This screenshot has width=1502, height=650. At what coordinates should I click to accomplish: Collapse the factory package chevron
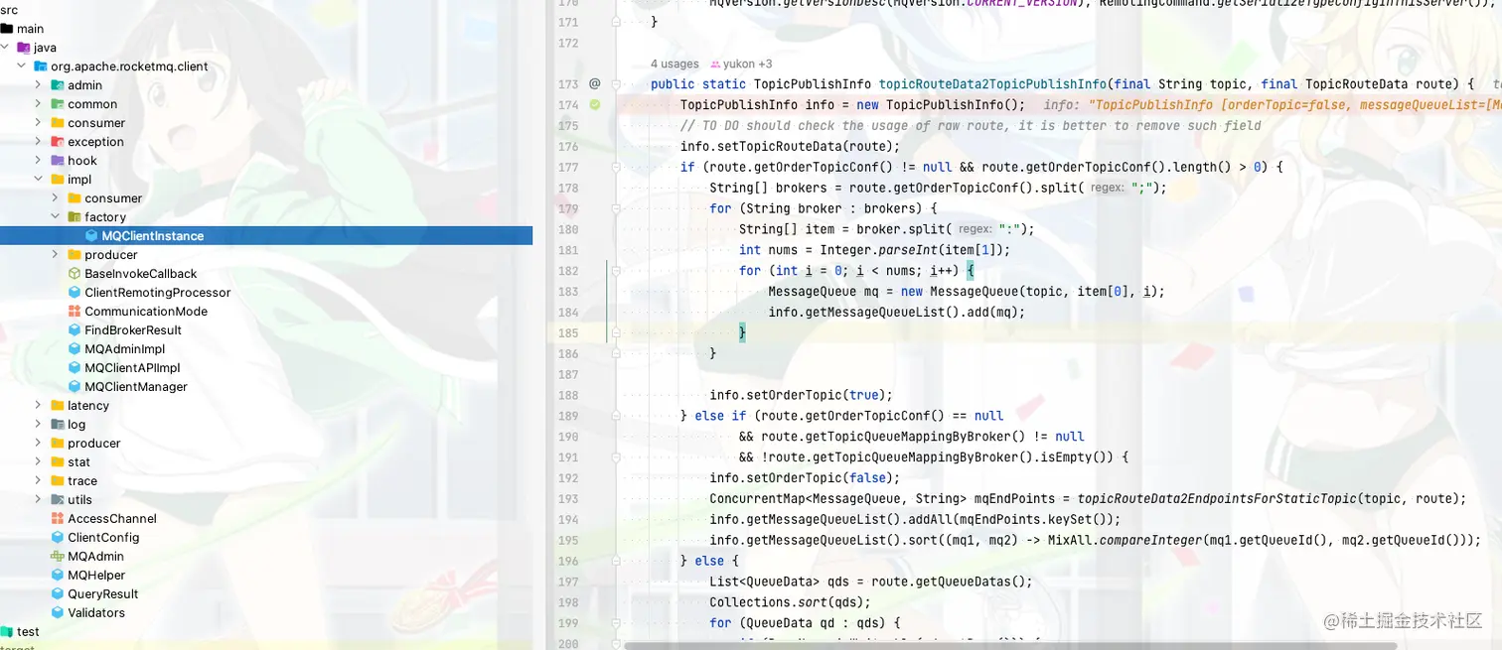(56, 217)
